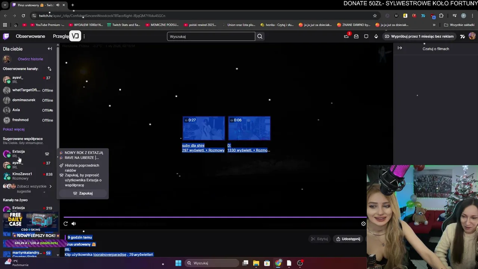Screen dimensions: 478x269
Task: Reload the page in Chrome
Action: pyautogui.click(x=23, y=16)
